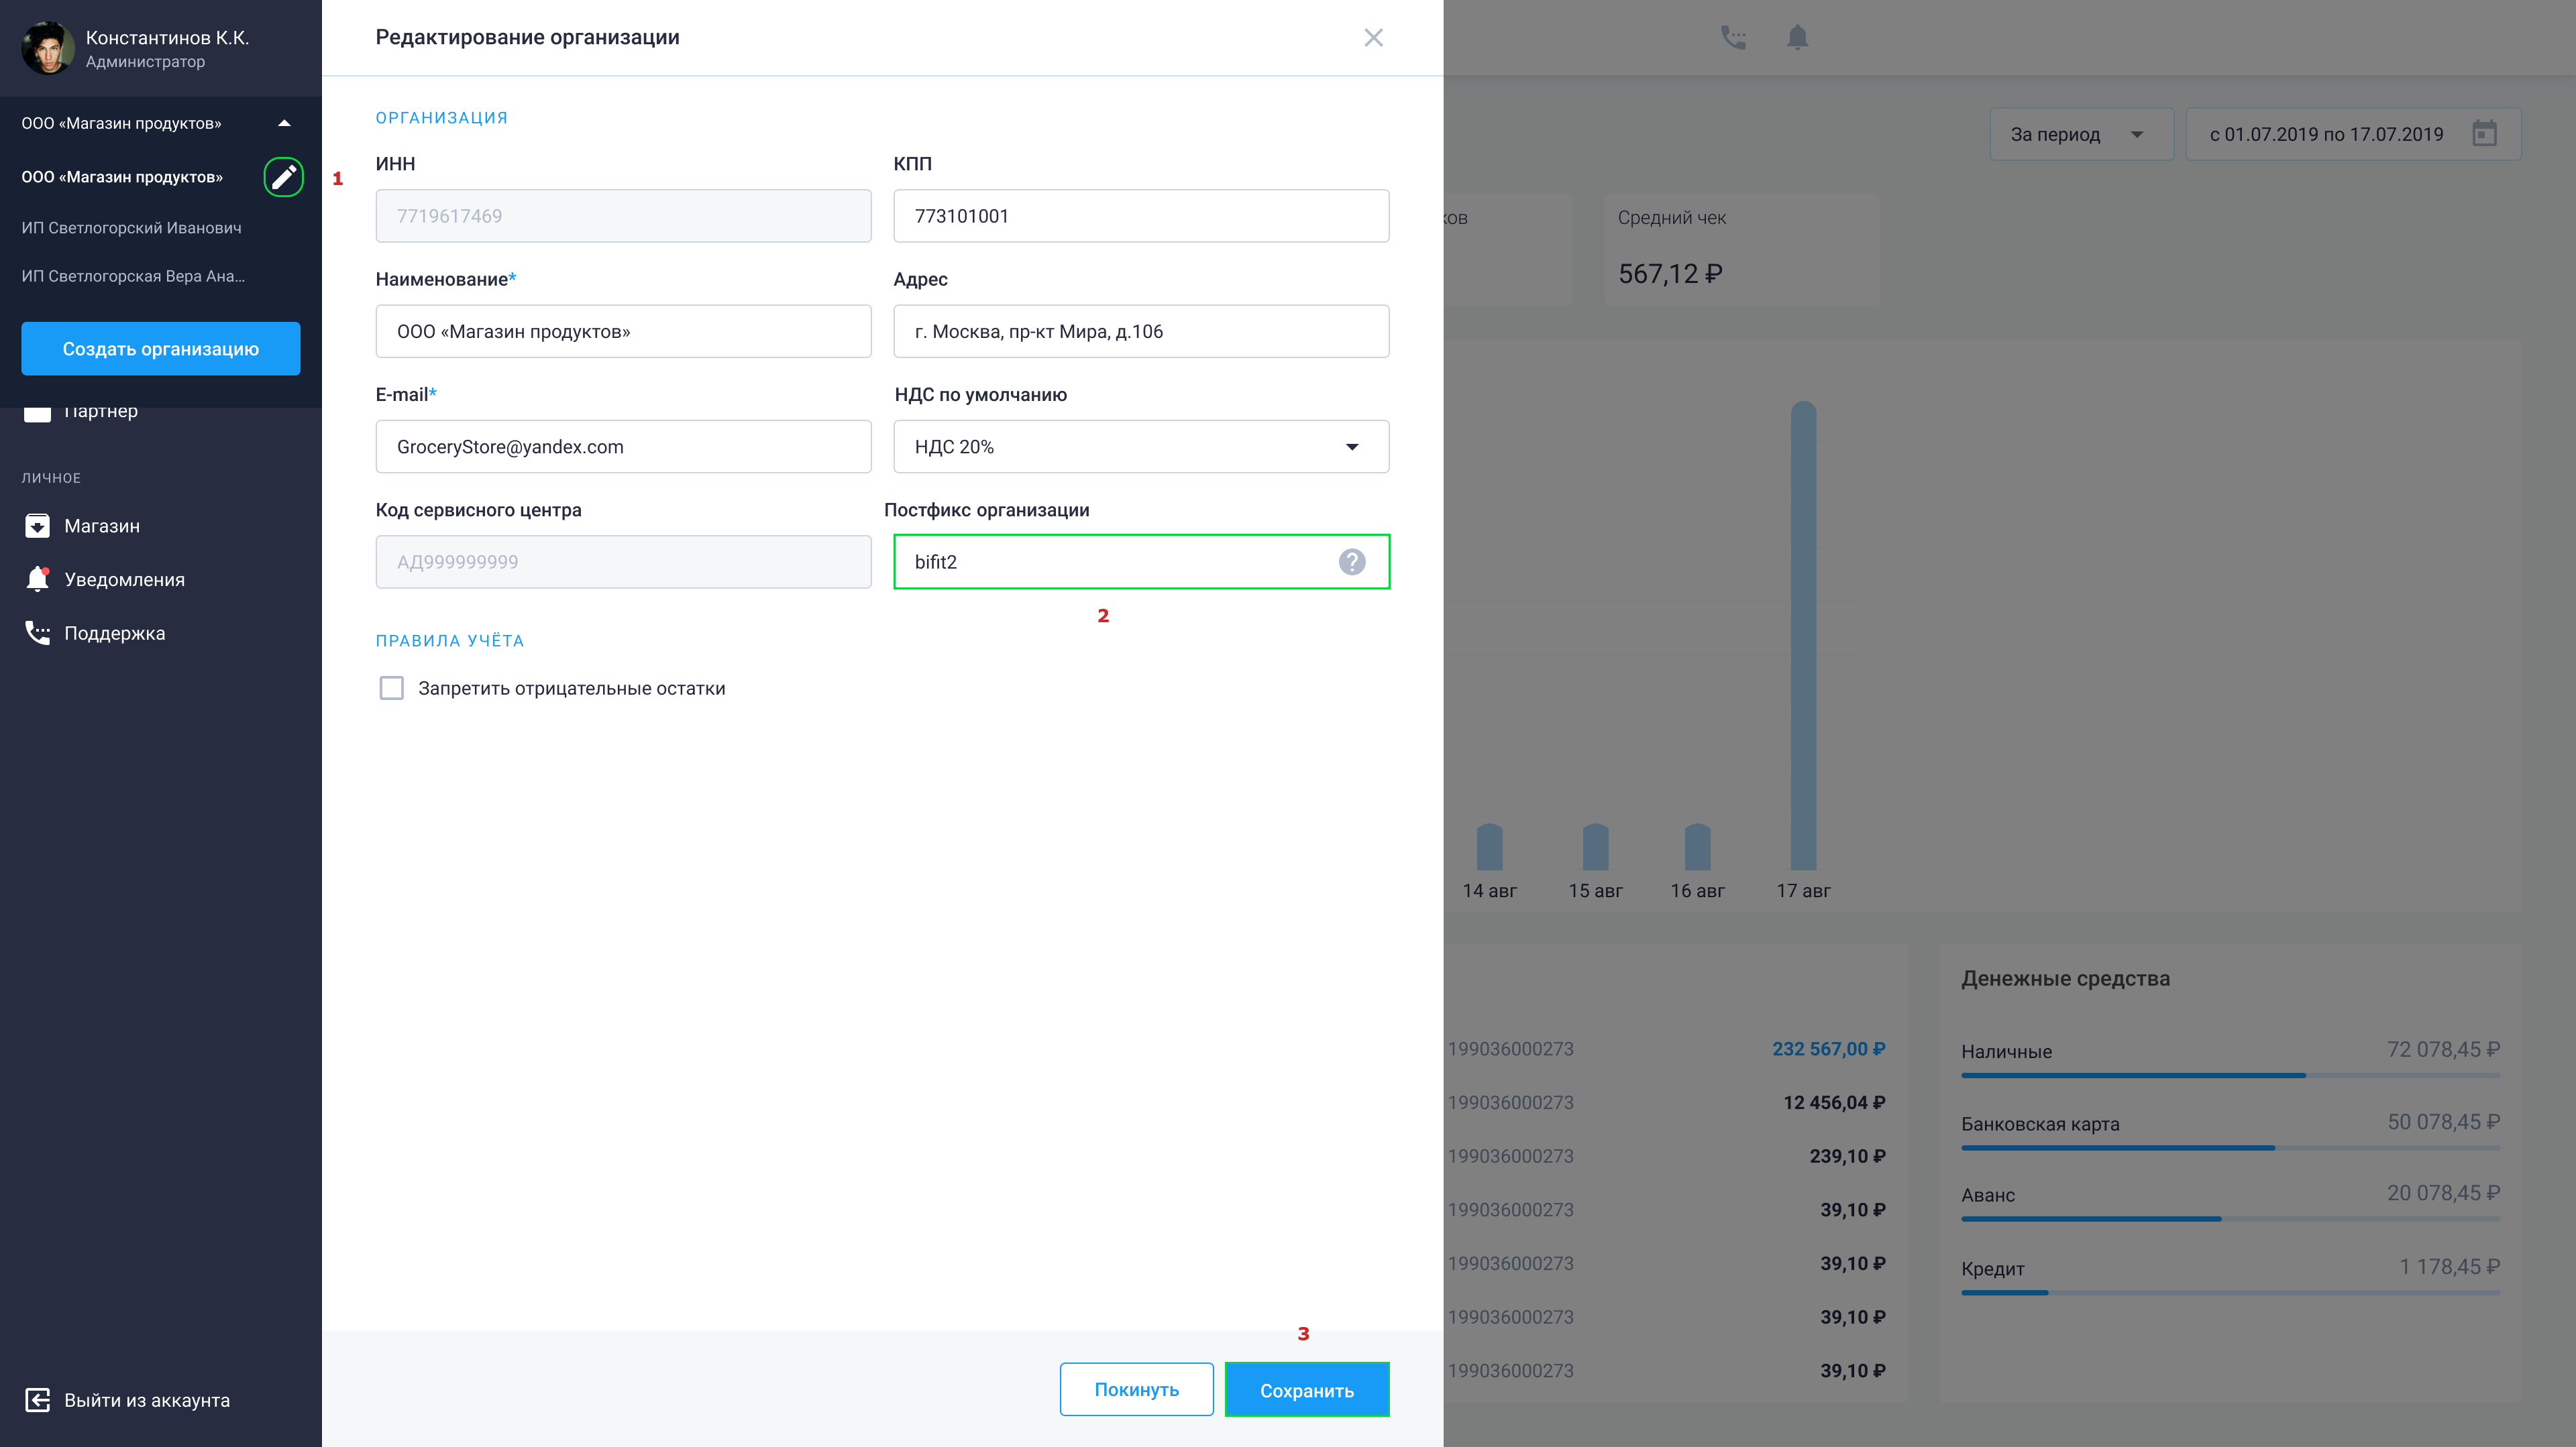The height and width of the screenshot is (1447, 2576).
Task: Open Уведомления in sidebar menu
Action: click(x=124, y=579)
